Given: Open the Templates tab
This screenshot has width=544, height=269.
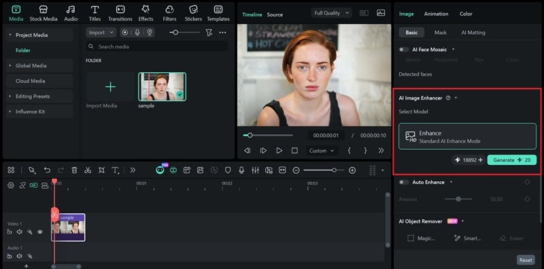Looking at the screenshot, I should point(218,14).
